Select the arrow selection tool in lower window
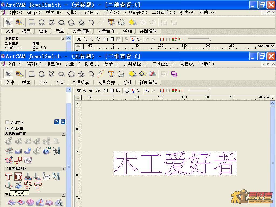Image resolution: width=276 pixels, height=207 pixels. pyautogui.click(x=8, y=74)
